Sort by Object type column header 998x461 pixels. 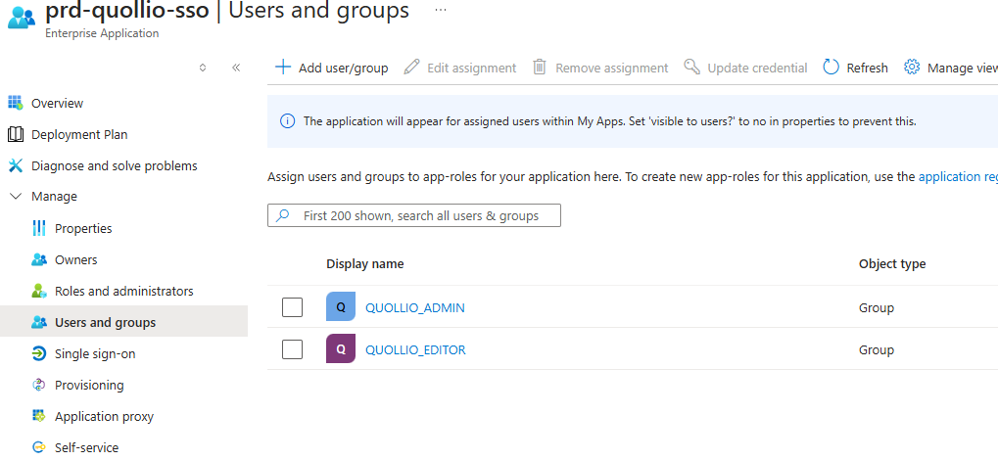click(x=891, y=263)
